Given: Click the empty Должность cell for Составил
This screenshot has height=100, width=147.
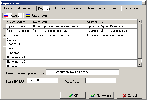Looking at the screenshot, I should [x=58, y=40].
